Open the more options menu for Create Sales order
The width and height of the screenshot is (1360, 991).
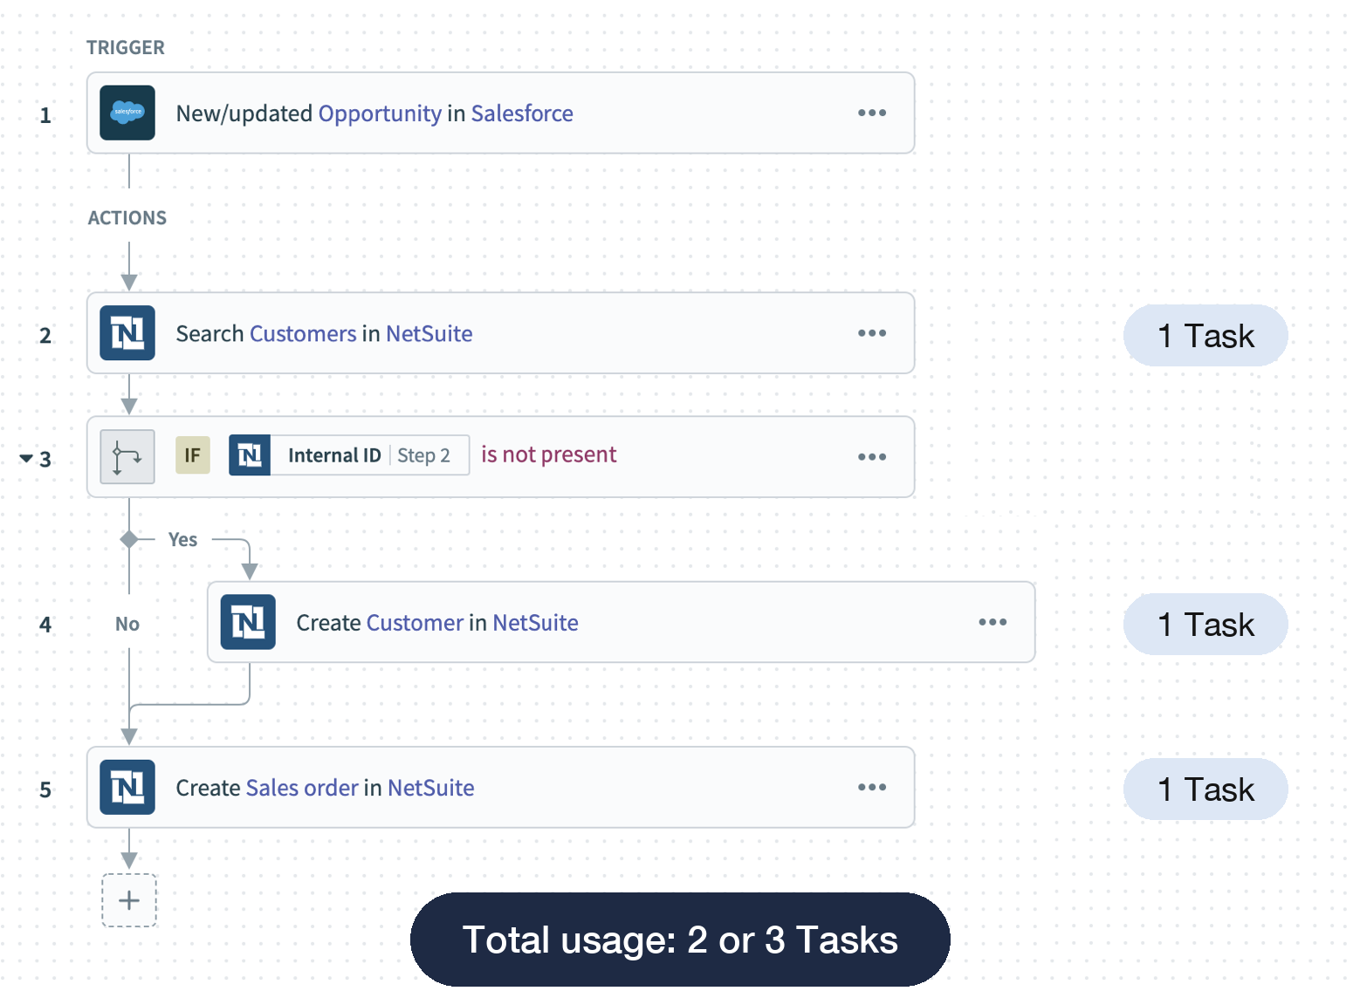[x=872, y=788]
